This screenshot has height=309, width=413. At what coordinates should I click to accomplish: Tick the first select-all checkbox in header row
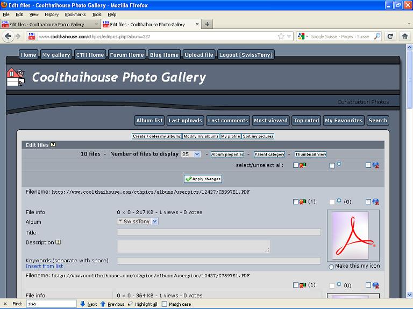click(296, 165)
